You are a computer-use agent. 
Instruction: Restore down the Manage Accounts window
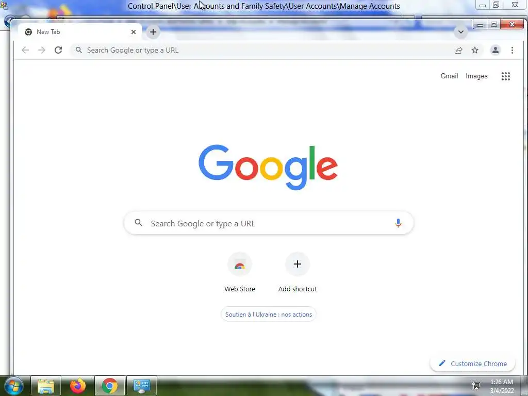tap(496, 5)
